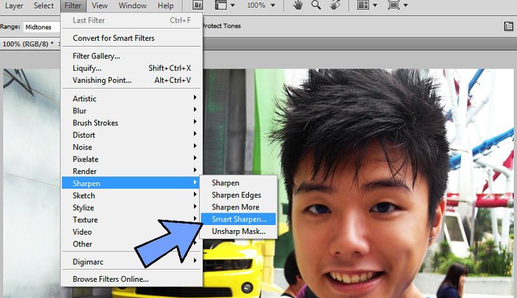Open the 100% zoom level dropdown
This screenshot has height=298, width=517.
261,6
